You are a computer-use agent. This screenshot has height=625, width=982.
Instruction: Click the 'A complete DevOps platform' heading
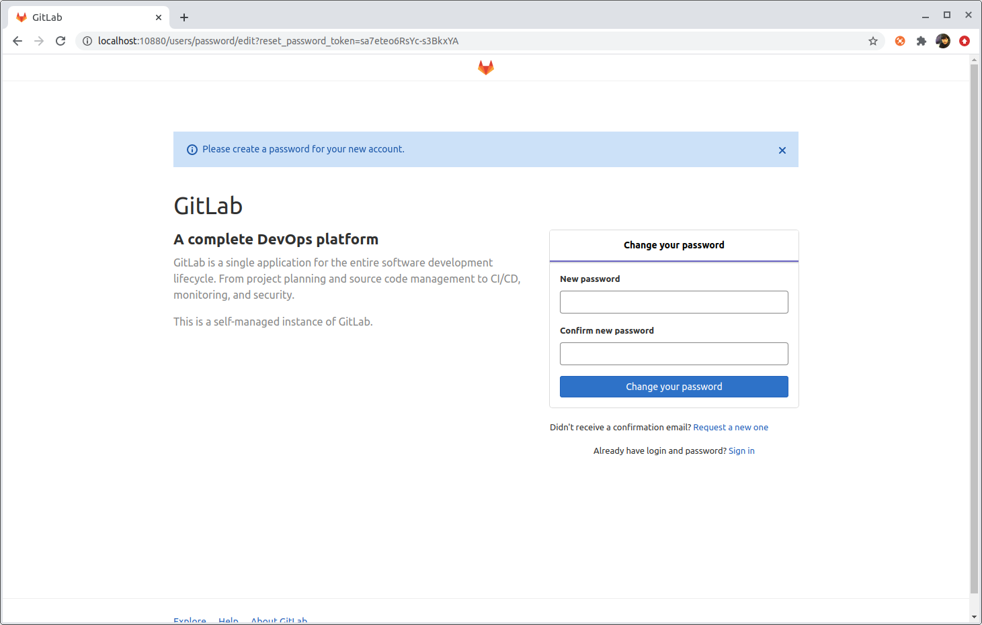pyautogui.click(x=276, y=240)
